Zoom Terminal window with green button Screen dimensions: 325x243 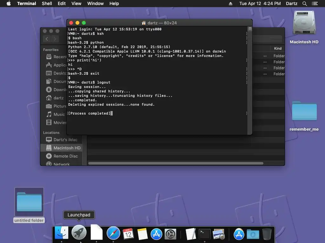(x=84, y=23)
